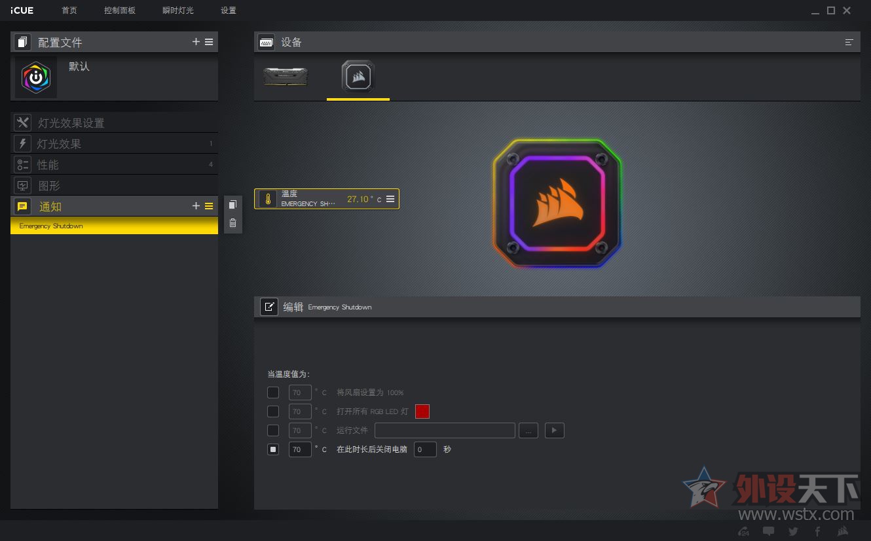Open temperature sensor widget menu
Screen dimensions: 871x541
coord(390,199)
